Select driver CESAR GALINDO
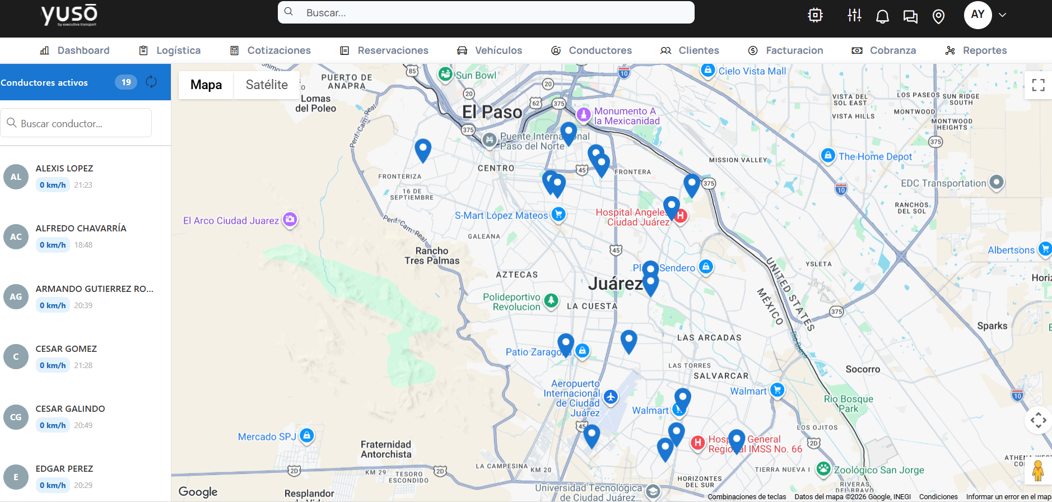Viewport: 1052px width, 502px height. (85, 417)
